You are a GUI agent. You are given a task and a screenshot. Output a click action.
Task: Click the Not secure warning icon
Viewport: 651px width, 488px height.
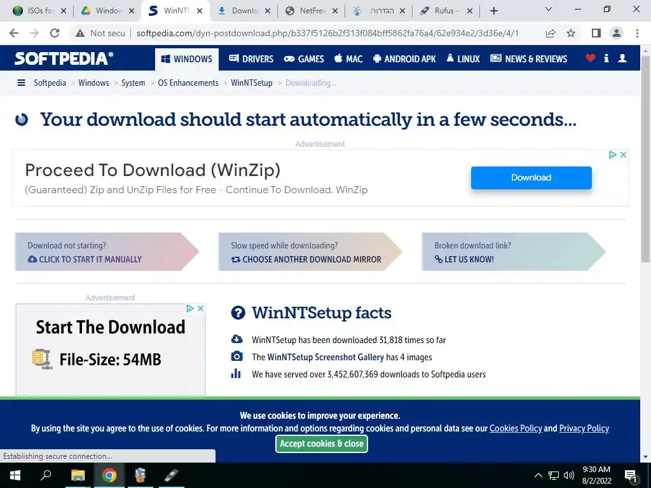pos(80,33)
